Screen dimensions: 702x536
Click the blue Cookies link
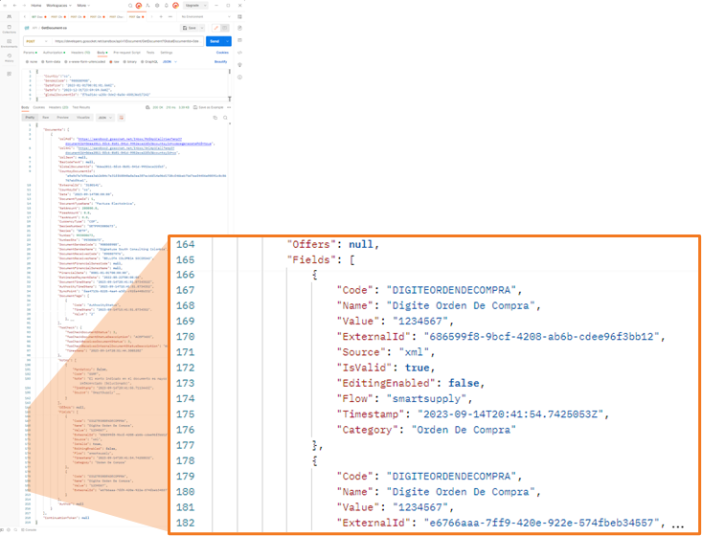coord(222,53)
